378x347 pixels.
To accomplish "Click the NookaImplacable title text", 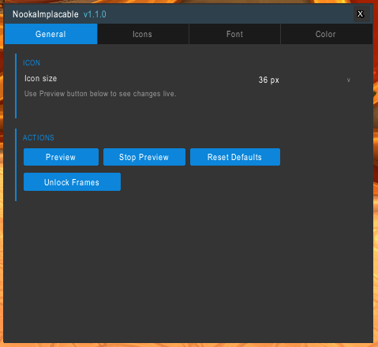I will pyautogui.click(x=46, y=14).
